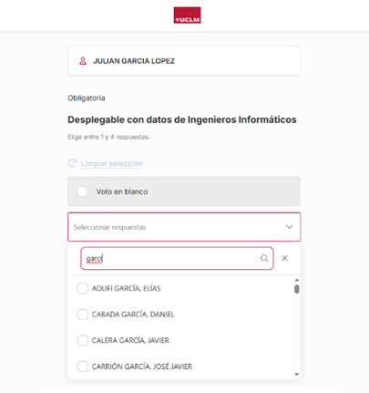369x393 pixels.
Task: Clear the search with the X icon
Action: (284, 258)
